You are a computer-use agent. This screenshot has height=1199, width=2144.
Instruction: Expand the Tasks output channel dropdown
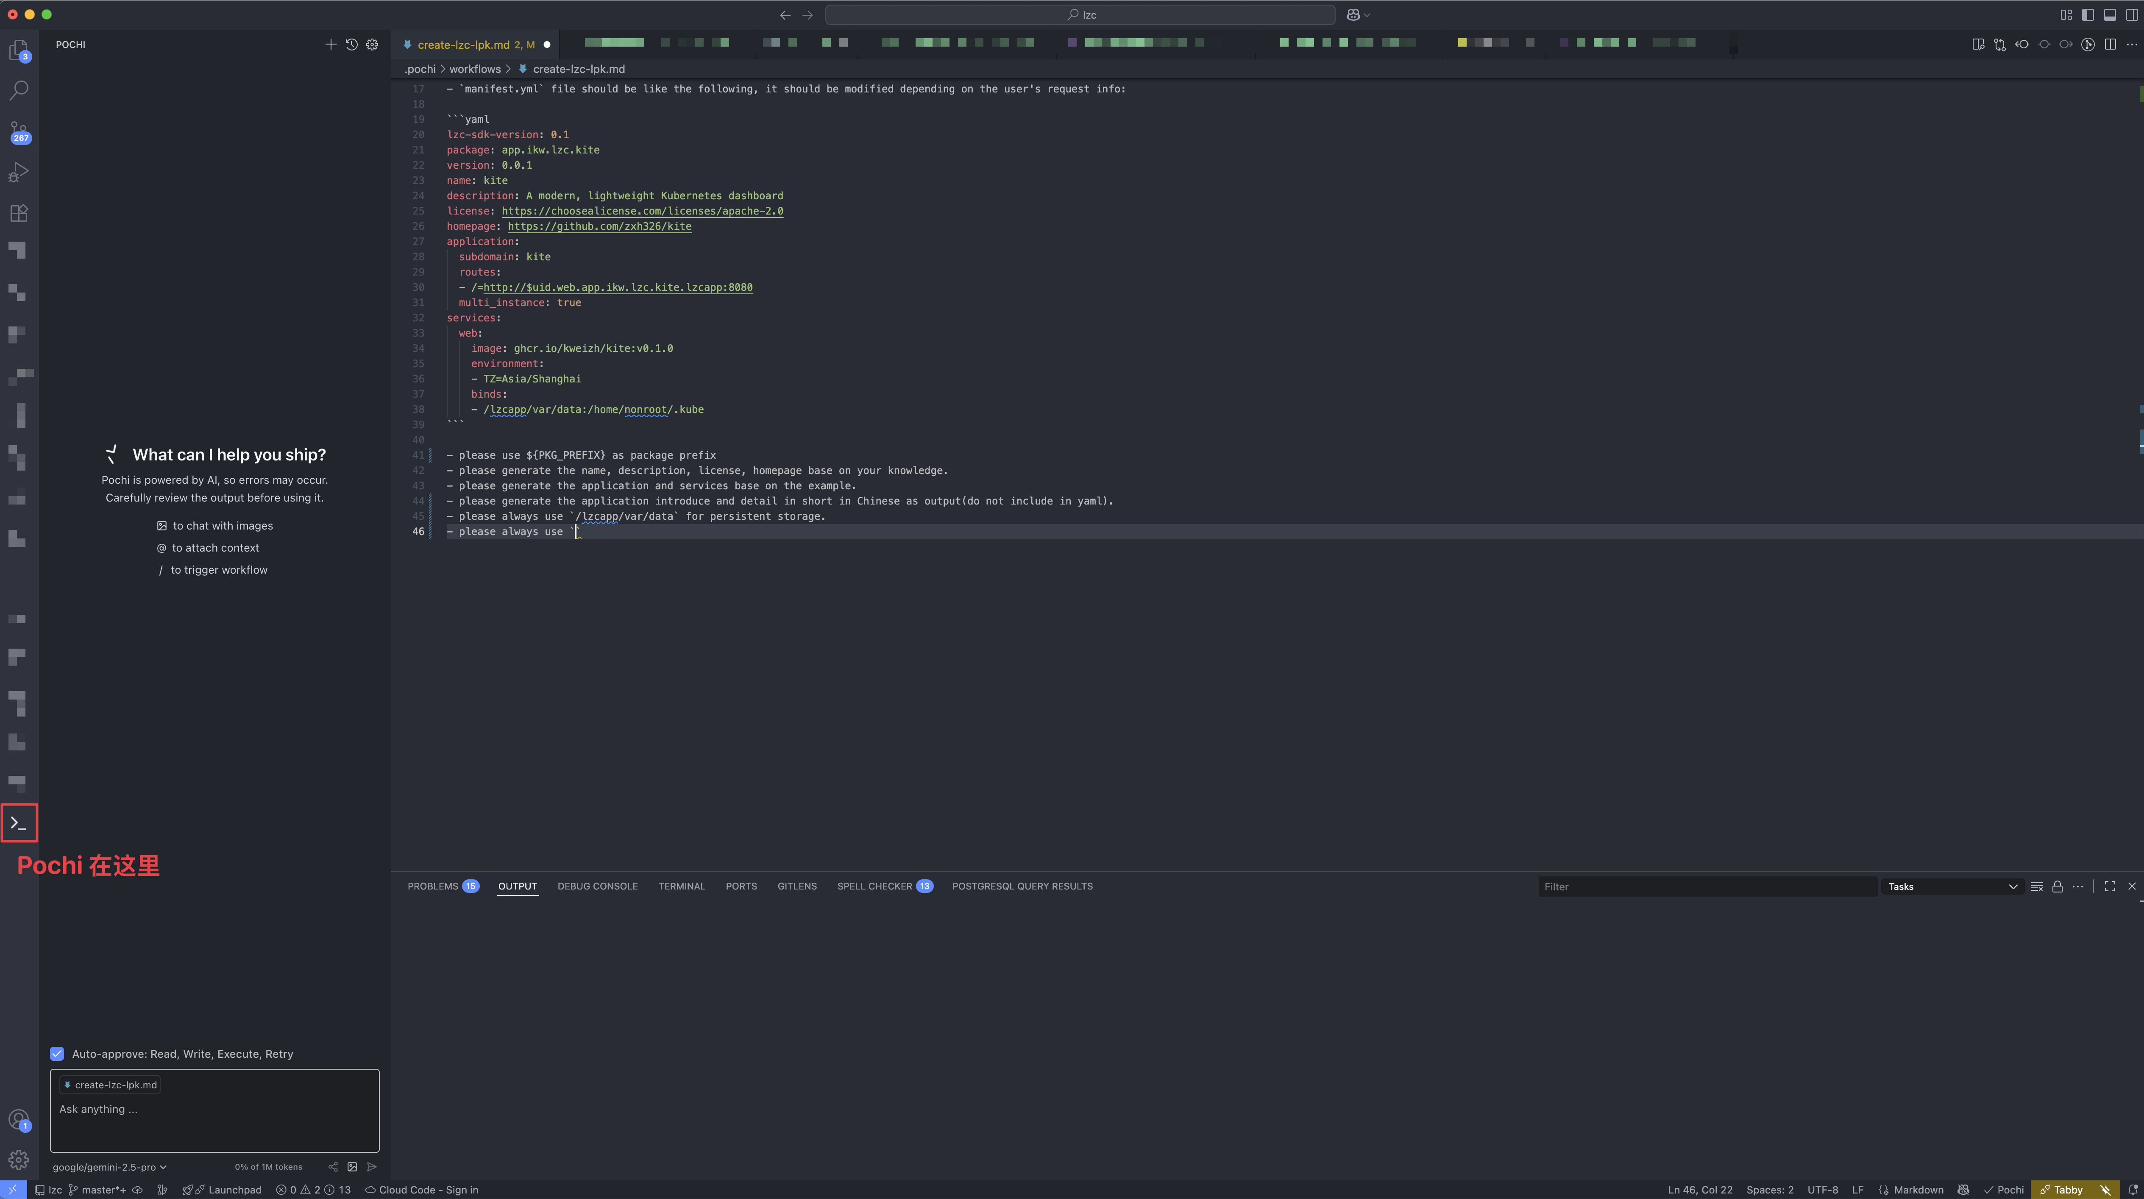(1952, 886)
